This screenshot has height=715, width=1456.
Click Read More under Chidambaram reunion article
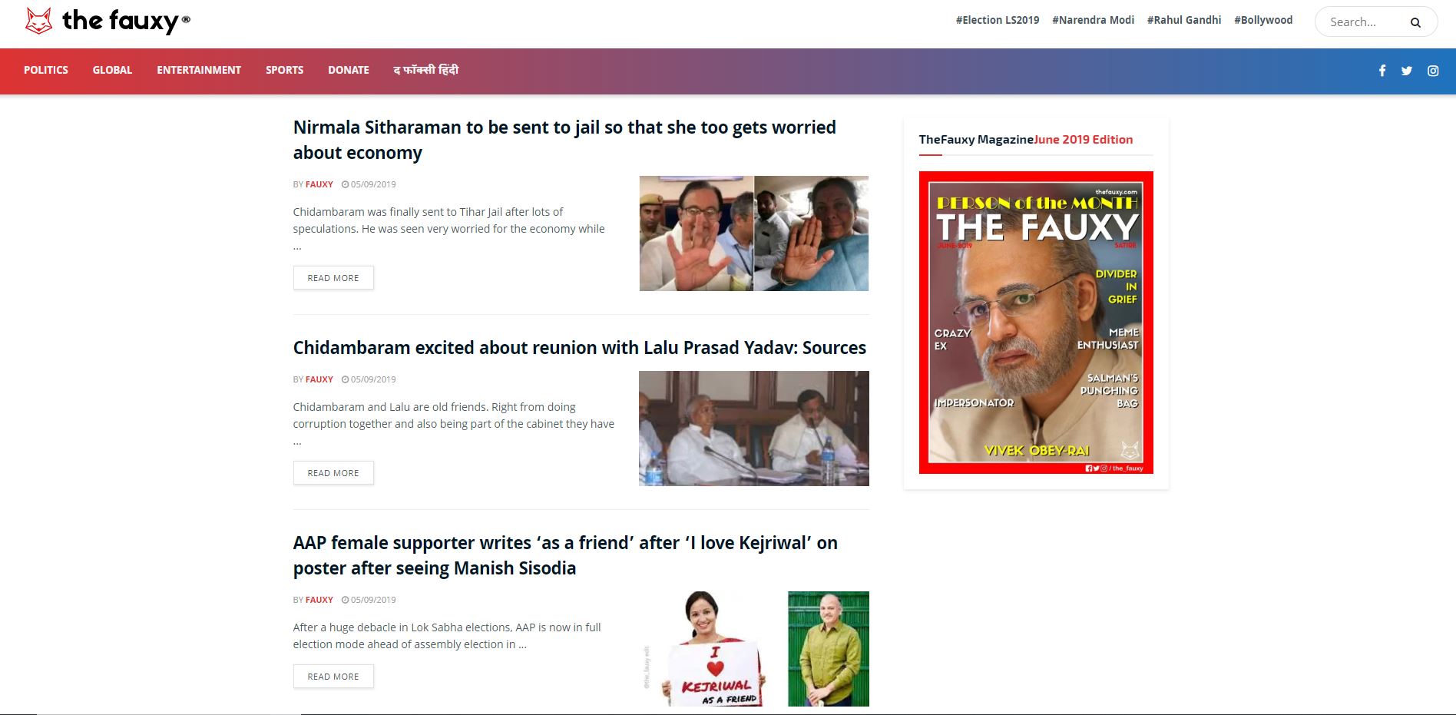(333, 473)
